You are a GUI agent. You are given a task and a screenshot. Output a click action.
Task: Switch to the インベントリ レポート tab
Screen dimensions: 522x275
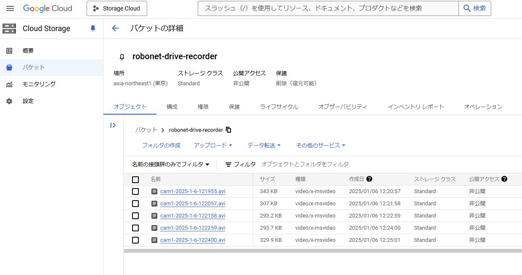pyautogui.click(x=416, y=107)
